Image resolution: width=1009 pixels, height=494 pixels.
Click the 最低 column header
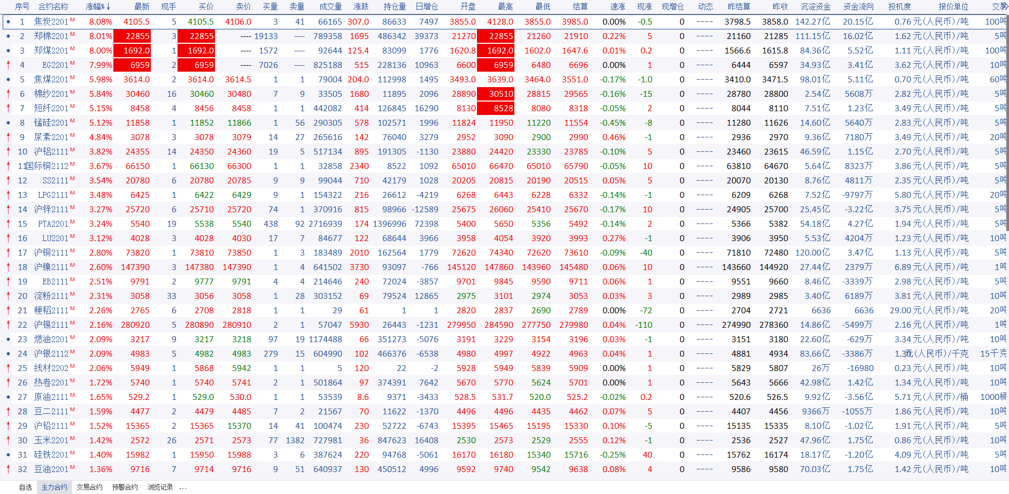pos(543,6)
